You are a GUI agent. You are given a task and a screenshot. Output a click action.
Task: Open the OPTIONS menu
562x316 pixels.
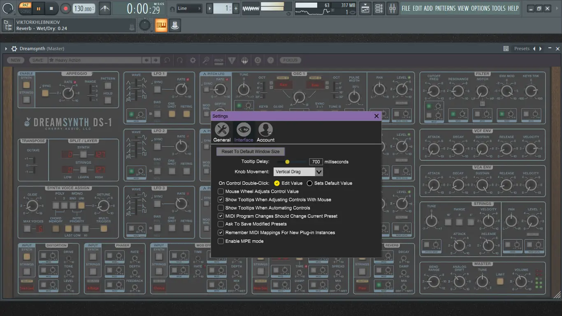(x=480, y=8)
